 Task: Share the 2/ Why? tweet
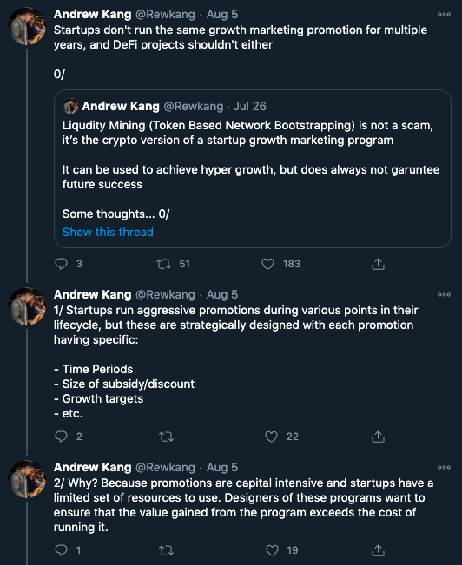(378, 550)
